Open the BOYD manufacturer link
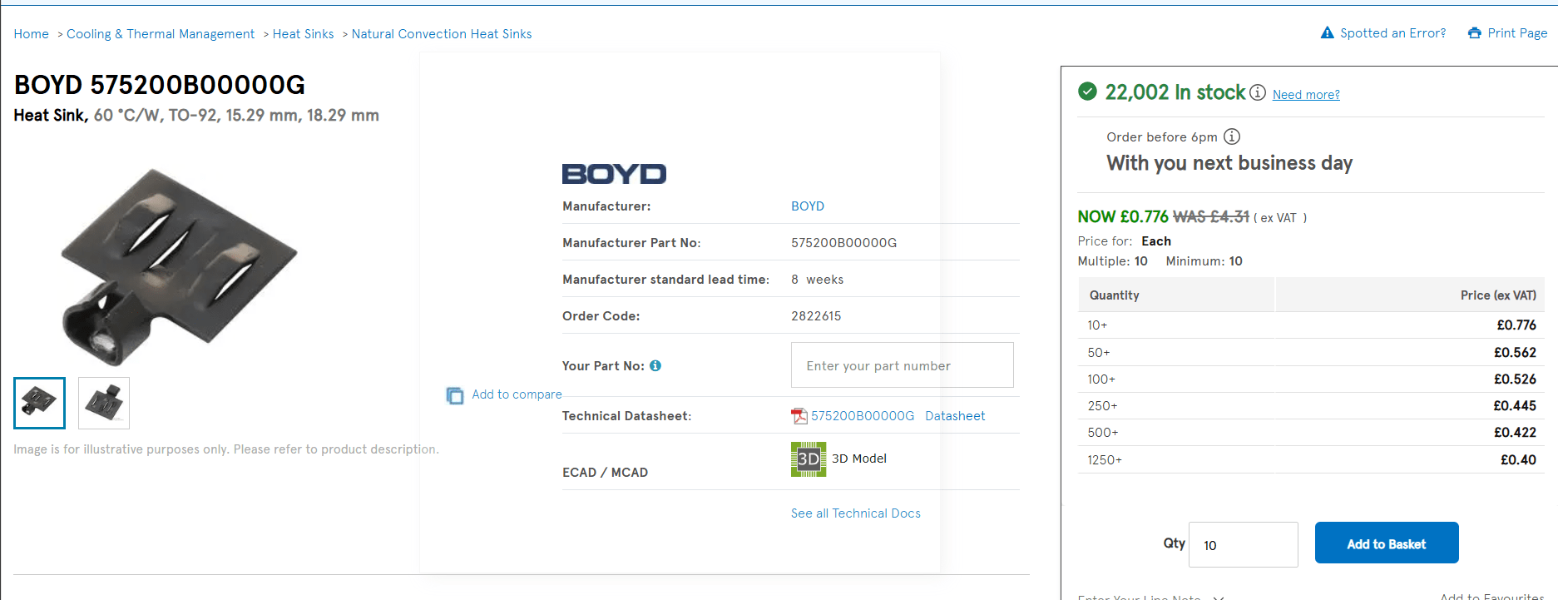Image resolution: width=1558 pixels, height=600 pixels. pos(808,206)
